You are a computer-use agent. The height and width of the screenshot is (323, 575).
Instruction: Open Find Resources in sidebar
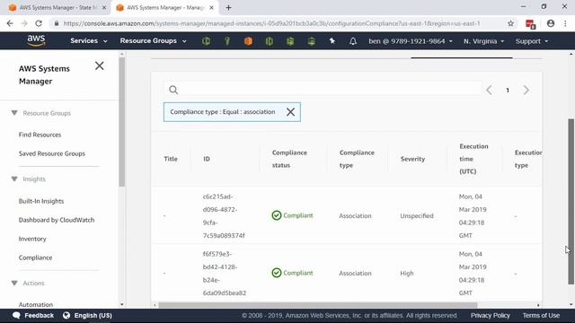click(40, 135)
